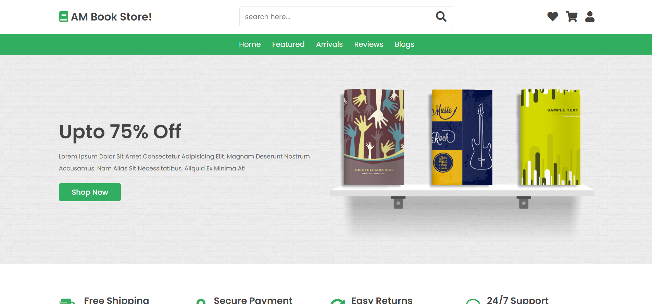Viewport: 652px width, 304px height.
Task: Go to the Home nav item
Action: [250, 44]
